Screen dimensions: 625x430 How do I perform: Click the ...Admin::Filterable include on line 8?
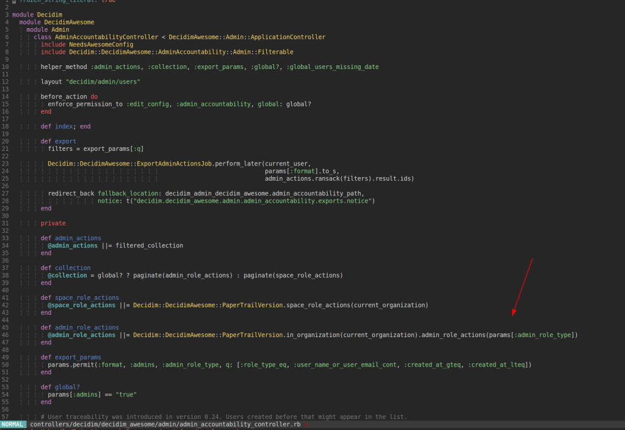[181, 53]
